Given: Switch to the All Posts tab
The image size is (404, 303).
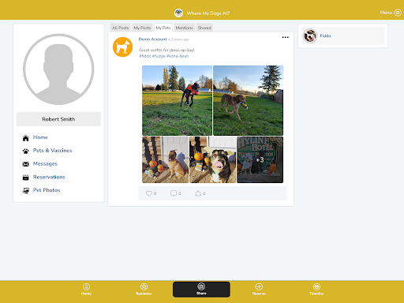Looking at the screenshot, I should pyautogui.click(x=121, y=28).
